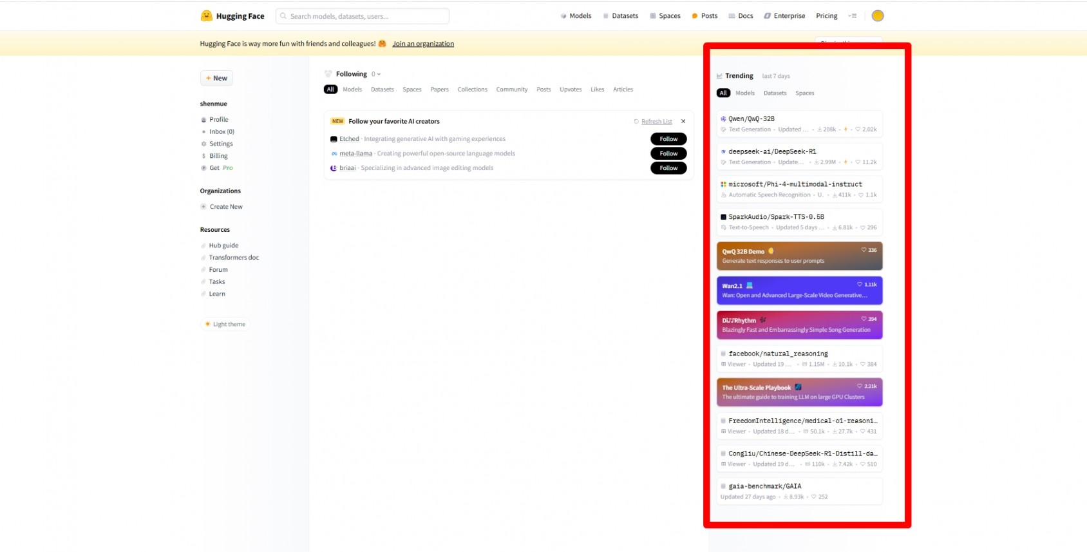This screenshot has height=552, width=1087.
Task: Select the Posts feed tab
Action: coord(544,90)
